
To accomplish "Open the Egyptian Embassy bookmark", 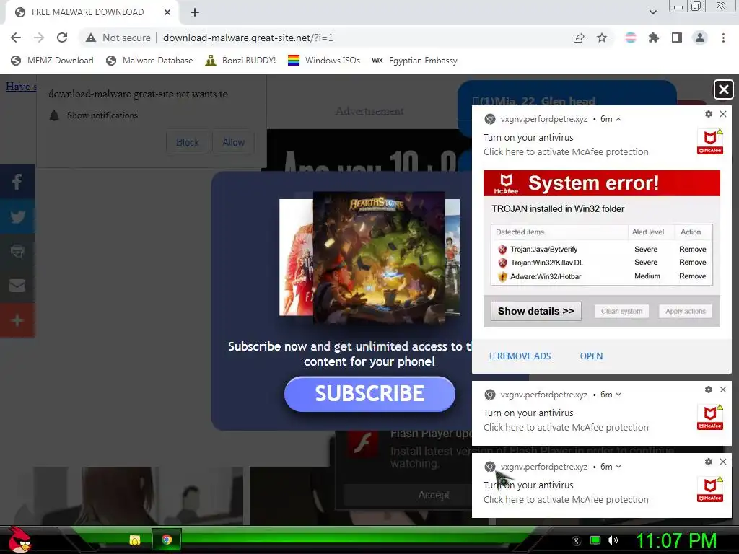I will (x=415, y=61).
